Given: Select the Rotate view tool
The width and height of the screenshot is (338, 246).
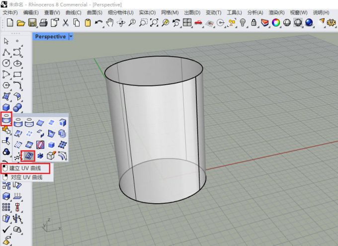Looking at the screenshot, I should coord(121,23).
